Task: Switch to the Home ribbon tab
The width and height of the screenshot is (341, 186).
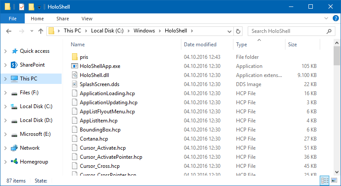Action: coord(37,19)
